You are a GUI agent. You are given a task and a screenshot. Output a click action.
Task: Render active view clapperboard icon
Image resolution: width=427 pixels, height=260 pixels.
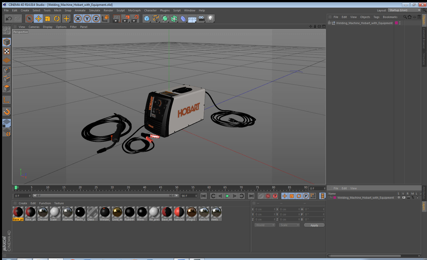coord(116,18)
